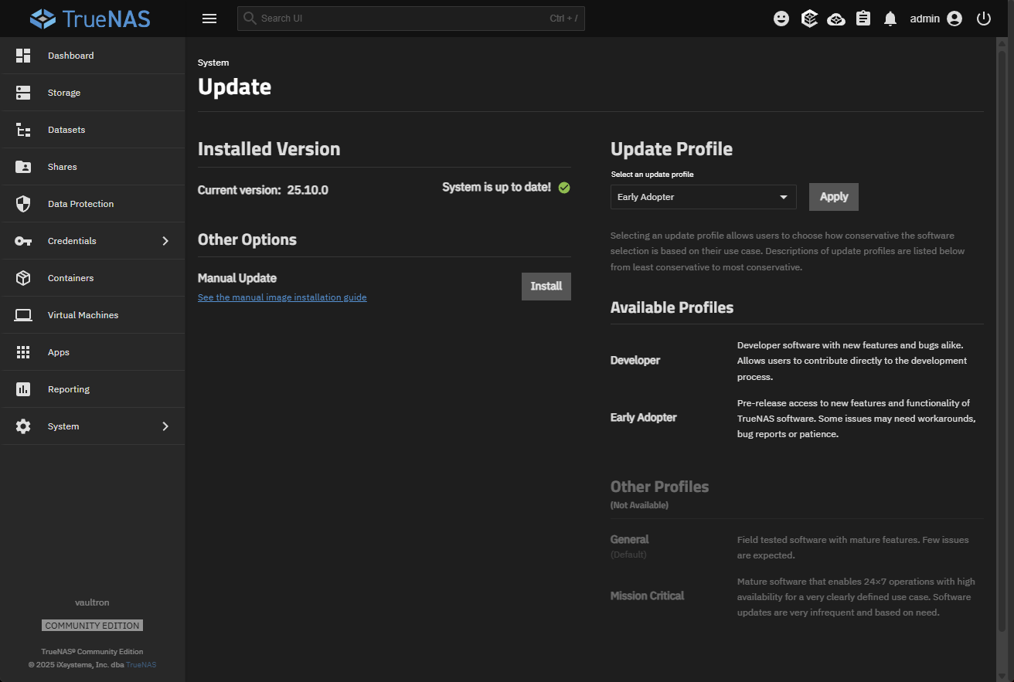The height and width of the screenshot is (682, 1014).
Task: Select Data Protection in the sidebar
Action: (x=80, y=204)
